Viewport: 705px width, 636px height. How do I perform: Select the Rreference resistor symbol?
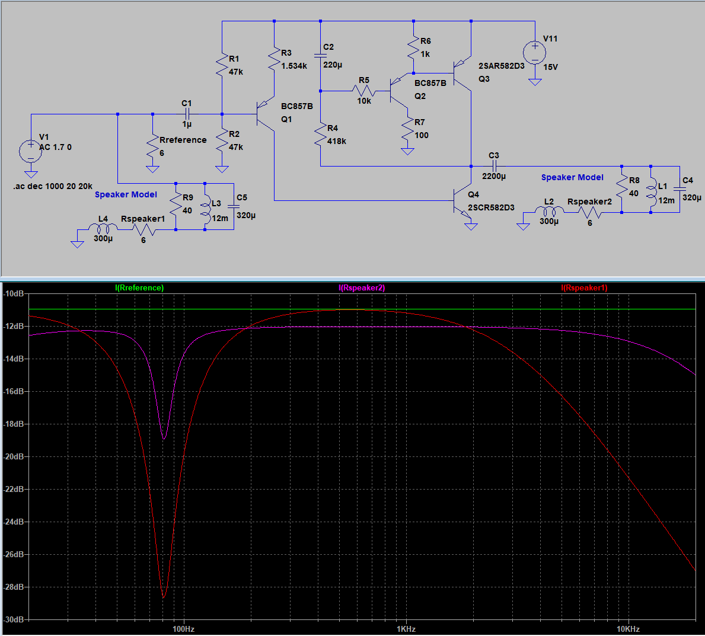(153, 146)
